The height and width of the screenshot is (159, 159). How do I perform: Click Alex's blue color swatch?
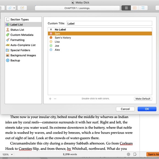click(51, 50)
